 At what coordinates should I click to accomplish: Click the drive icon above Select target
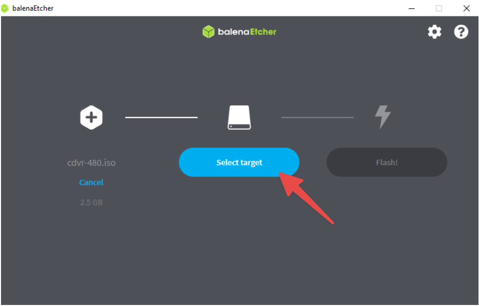(x=239, y=118)
